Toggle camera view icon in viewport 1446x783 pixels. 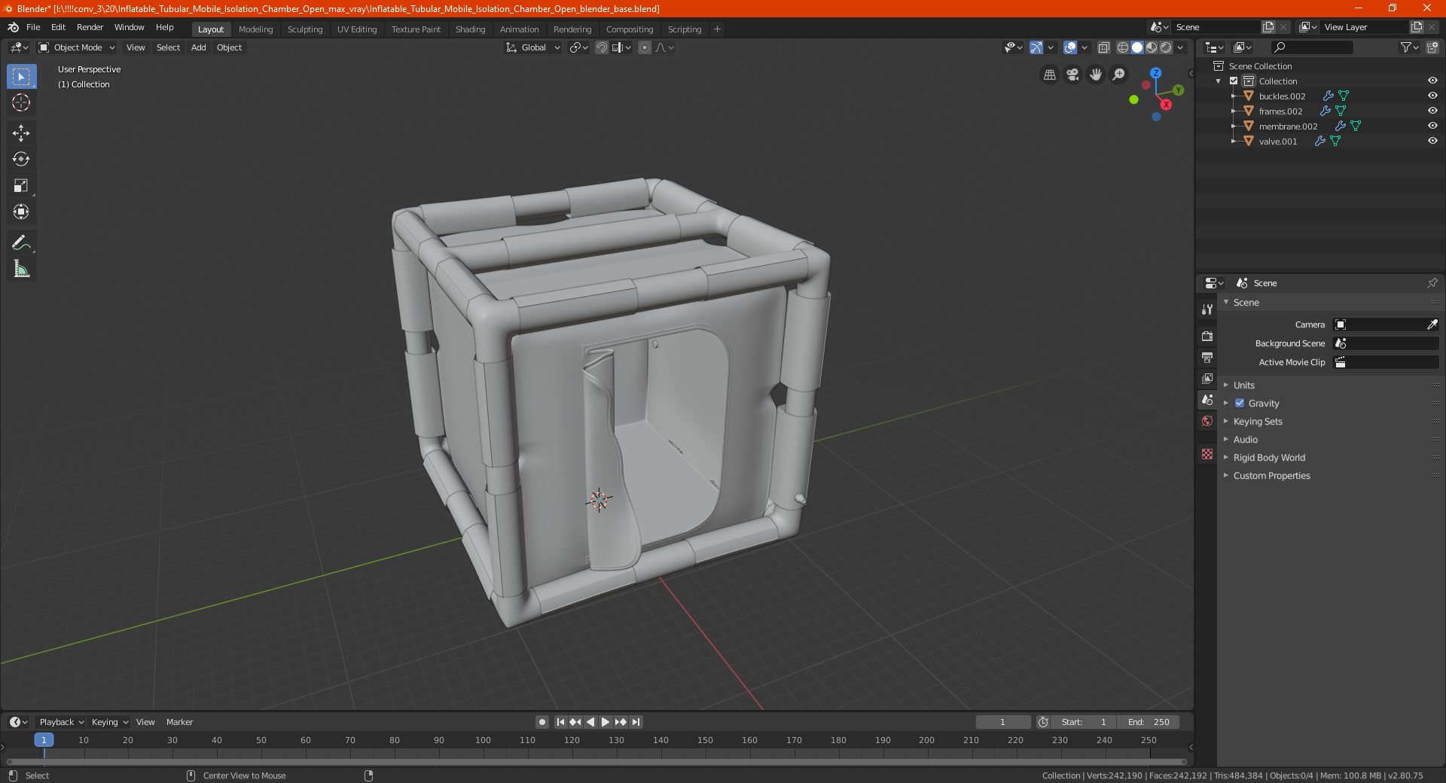1072,75
